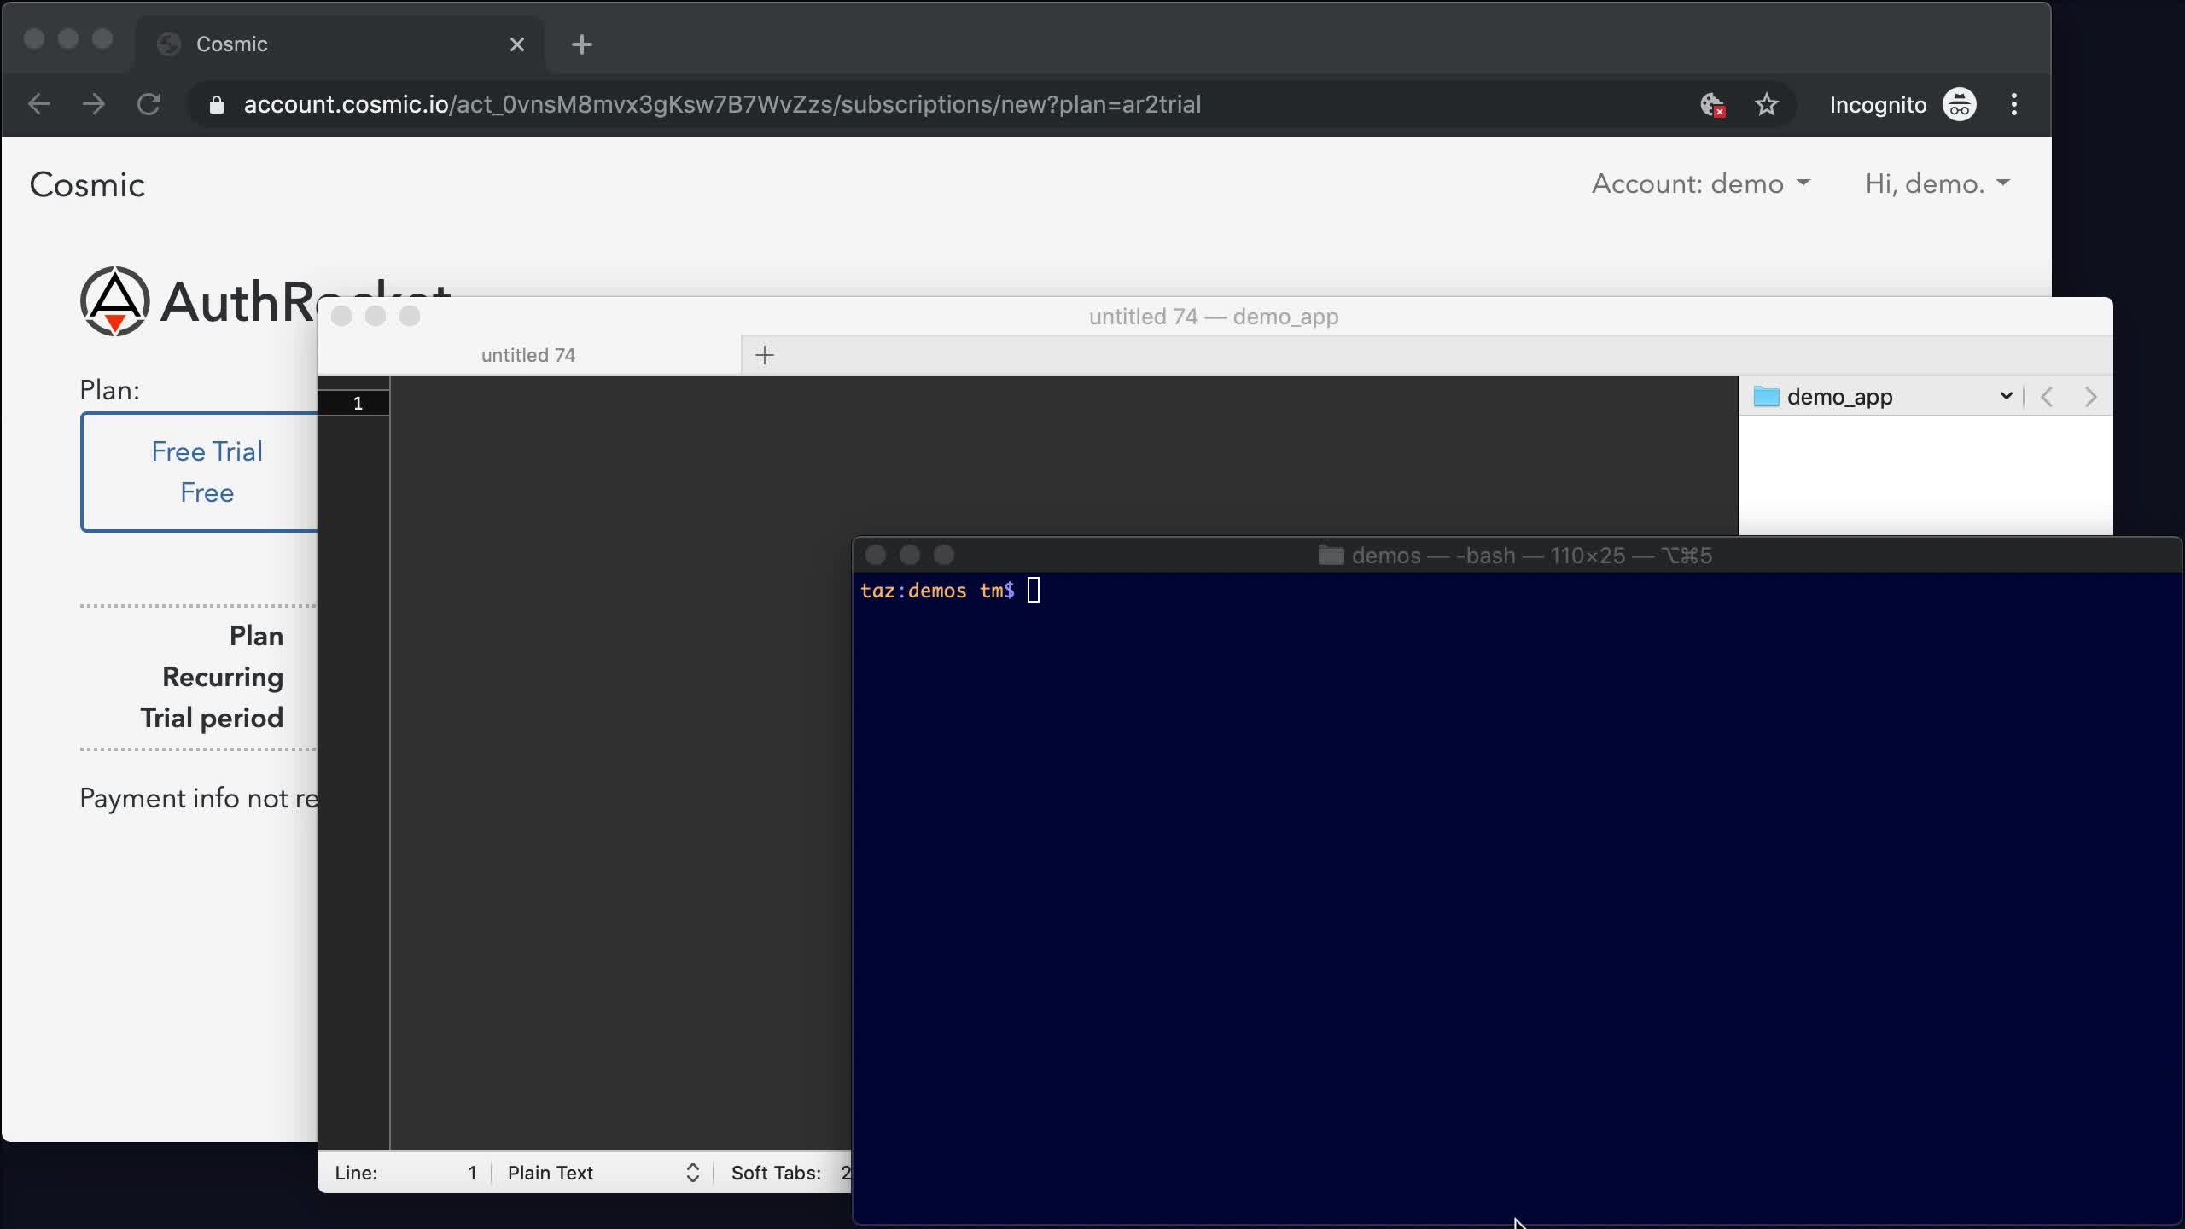This screenshot has height=1229, width=2185.
Task: Navigate forward in the file browser
Action: click(2090, 397)
